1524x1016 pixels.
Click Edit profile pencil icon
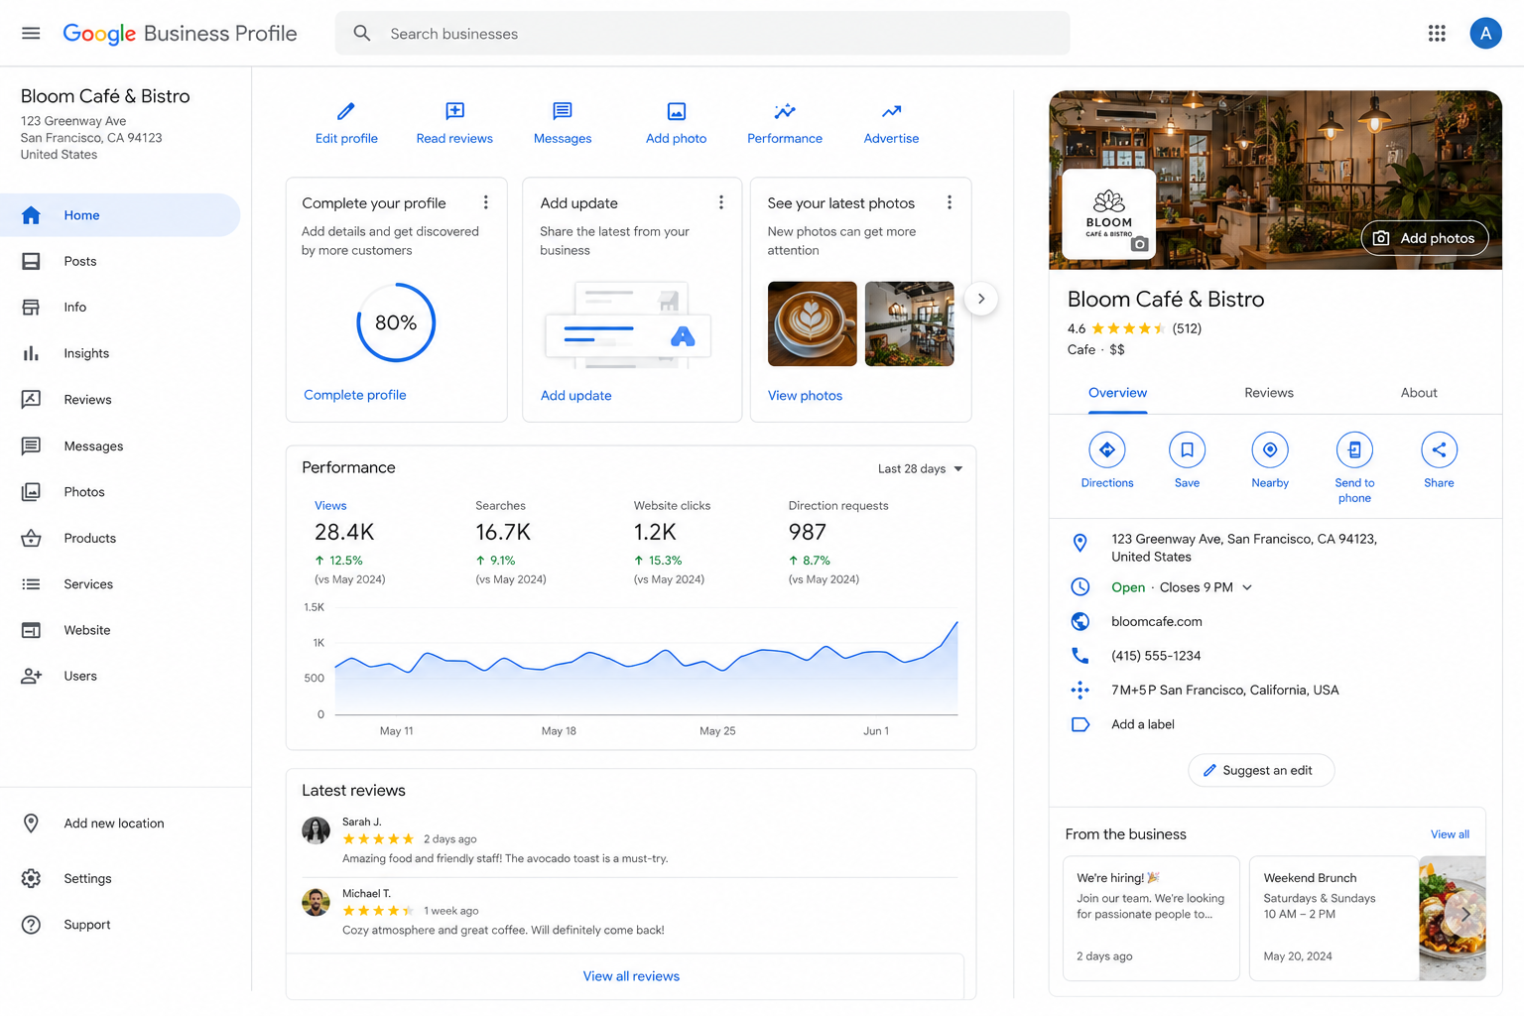346,111
